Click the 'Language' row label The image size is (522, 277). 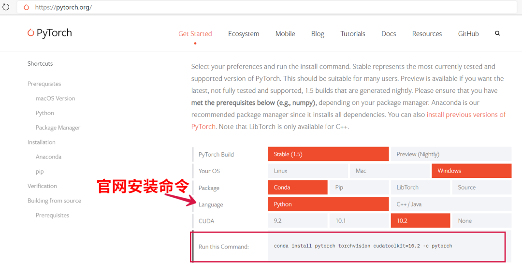pos(211,204)
